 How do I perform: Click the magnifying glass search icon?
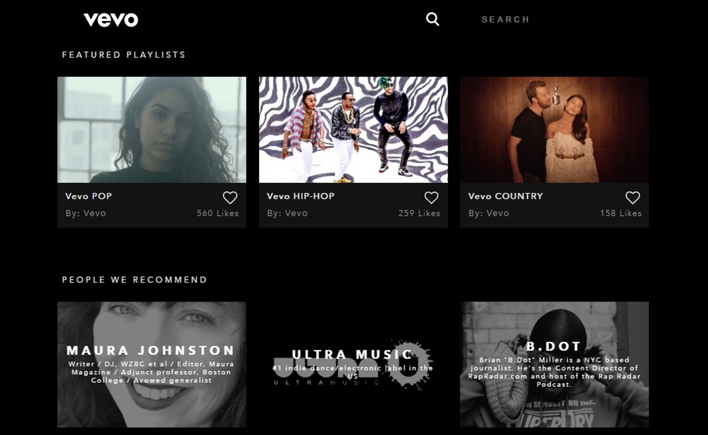[x=432, y=19]
